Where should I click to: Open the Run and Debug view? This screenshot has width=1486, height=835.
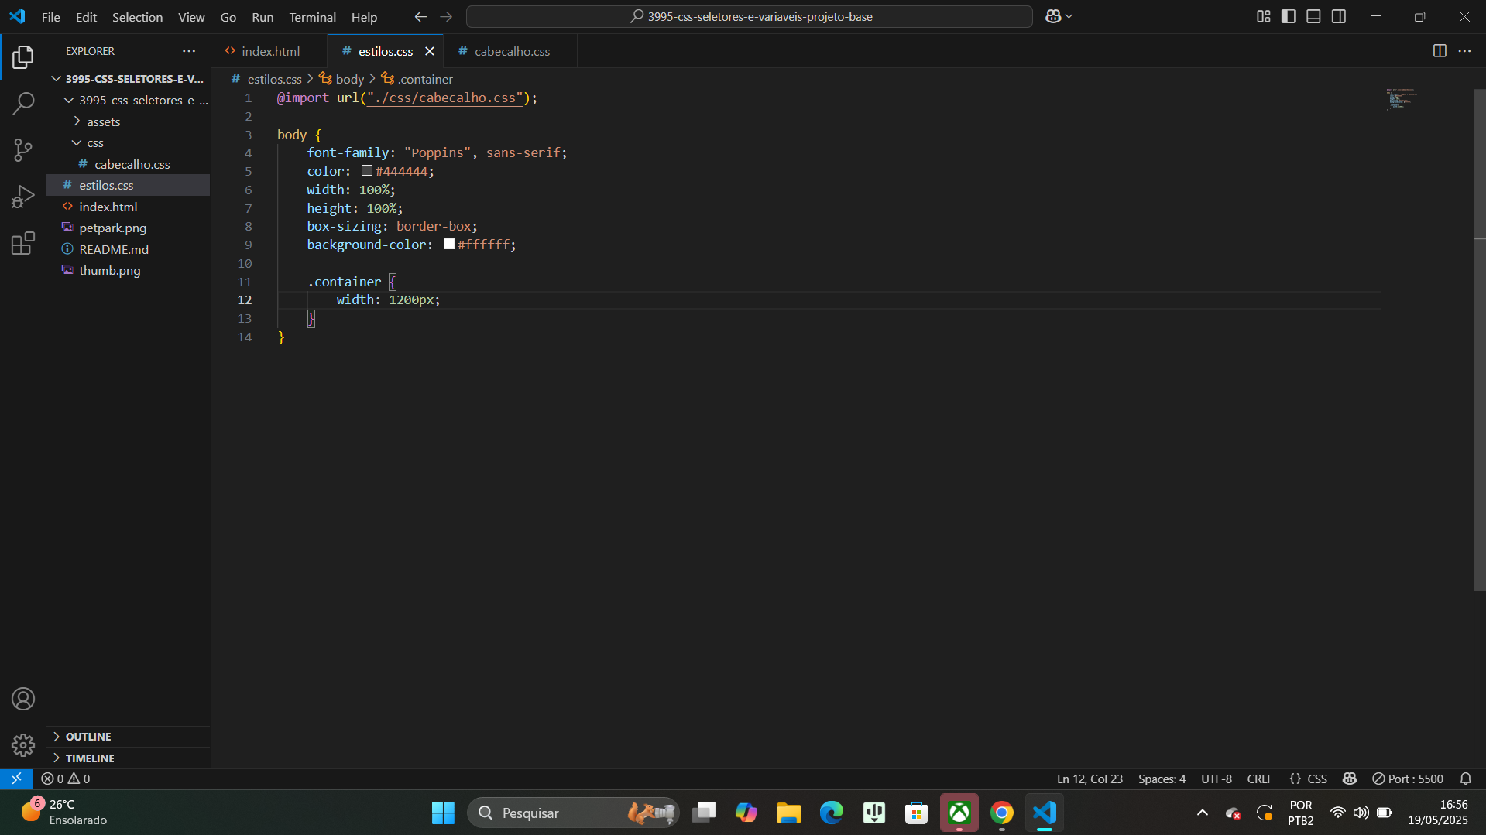click(23, 197)
